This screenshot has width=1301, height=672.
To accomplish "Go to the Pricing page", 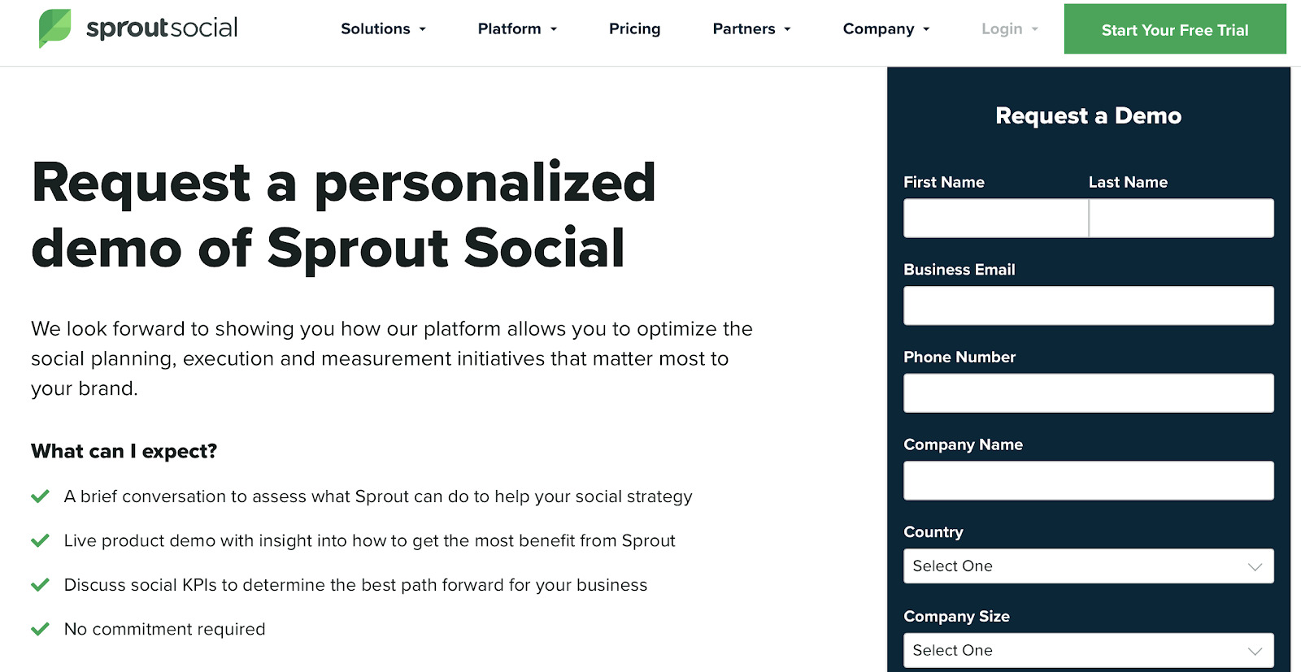I will point(634,28).
